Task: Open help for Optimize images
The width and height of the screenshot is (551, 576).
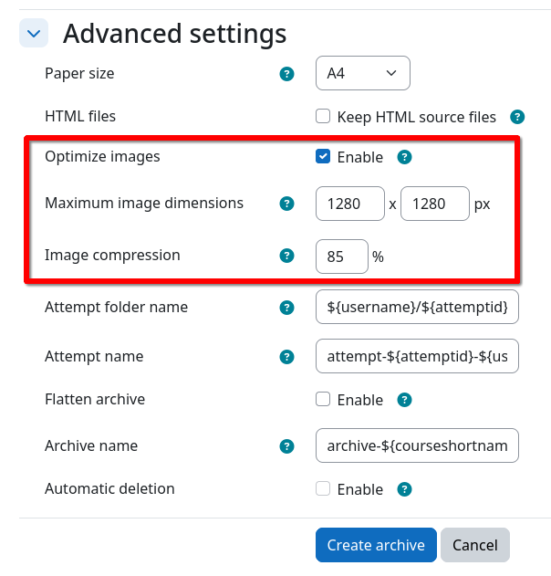Action: pyautogui.click(x=404, y=157)
